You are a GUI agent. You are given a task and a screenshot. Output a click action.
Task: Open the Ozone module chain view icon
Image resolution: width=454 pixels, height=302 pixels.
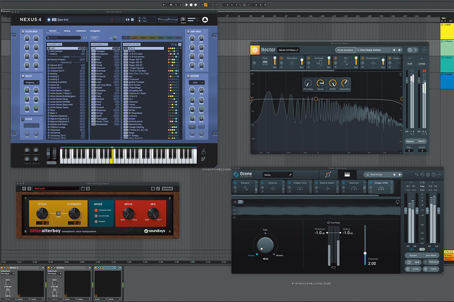coord(347,174)
